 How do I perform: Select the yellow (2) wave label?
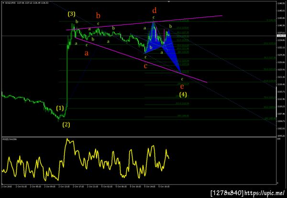coord(66,125)
